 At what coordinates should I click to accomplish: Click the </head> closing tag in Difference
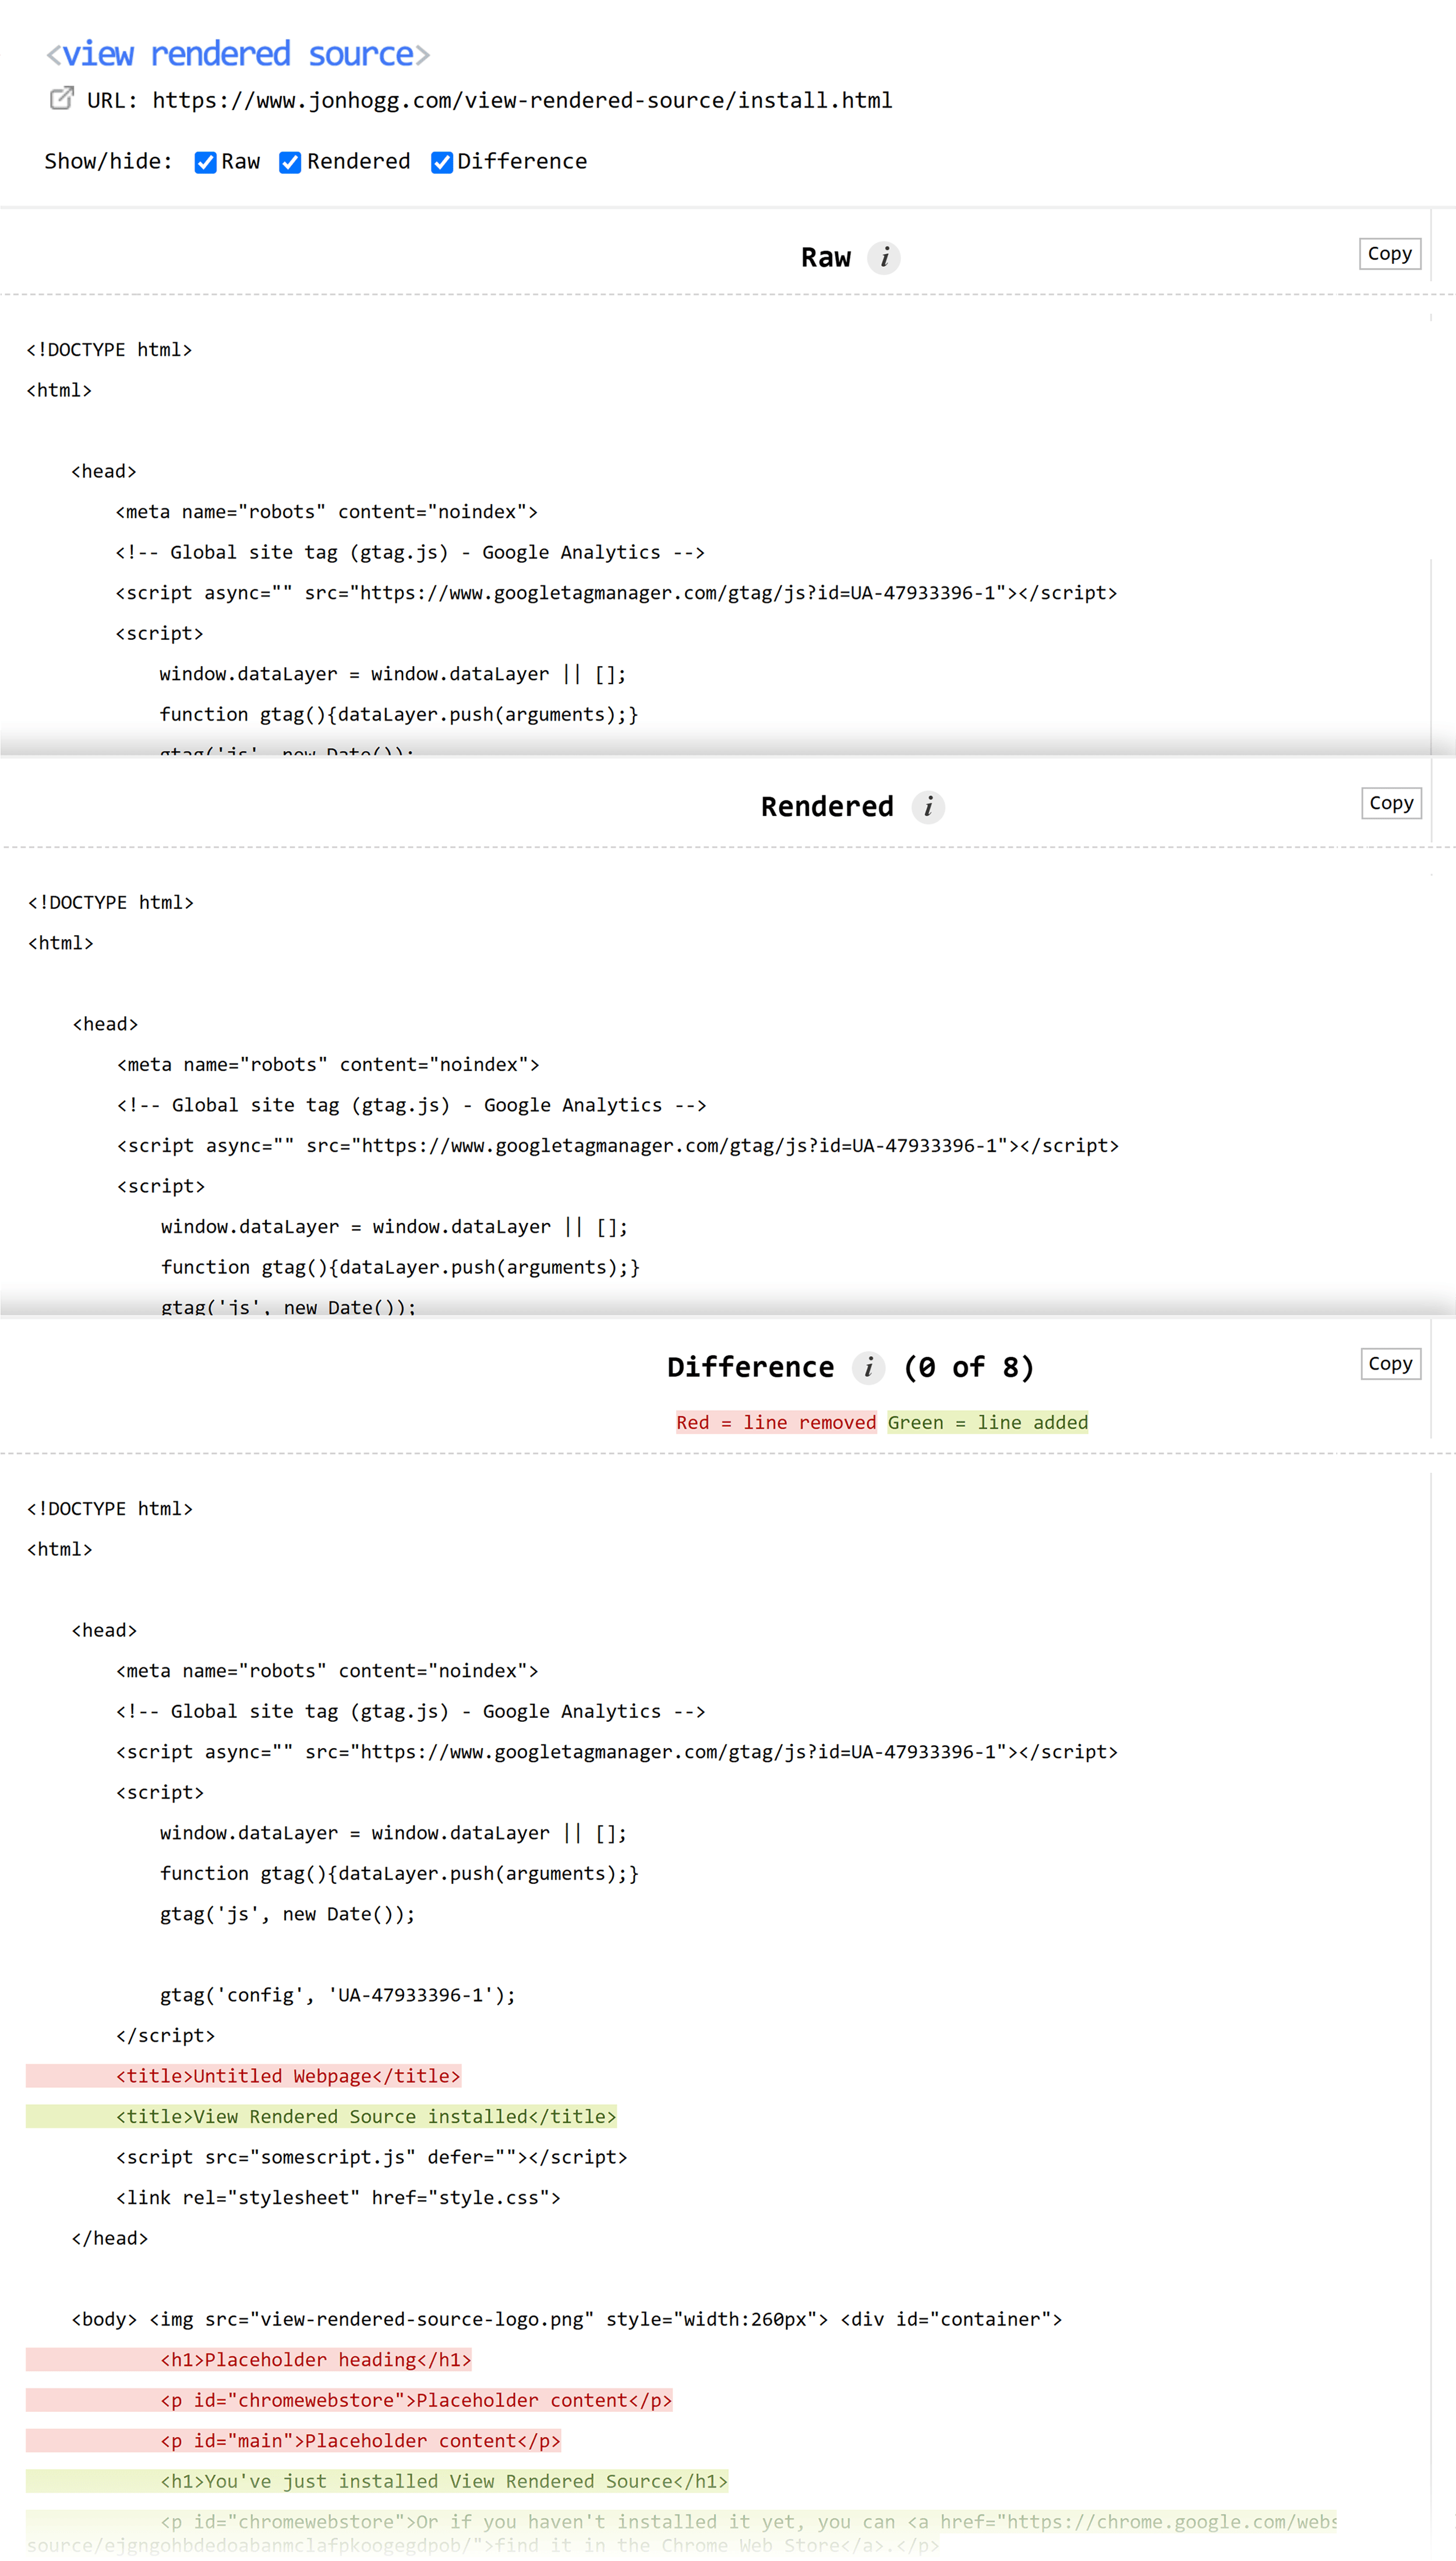pos(109,2238)
